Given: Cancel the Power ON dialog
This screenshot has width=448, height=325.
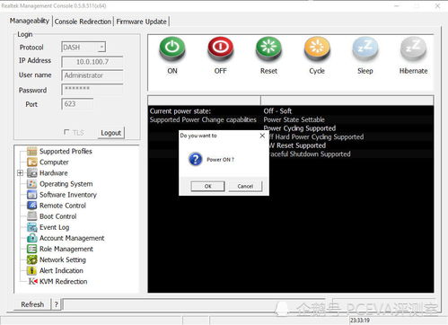Looking at the screenshot, I should (x=245, y=186).
